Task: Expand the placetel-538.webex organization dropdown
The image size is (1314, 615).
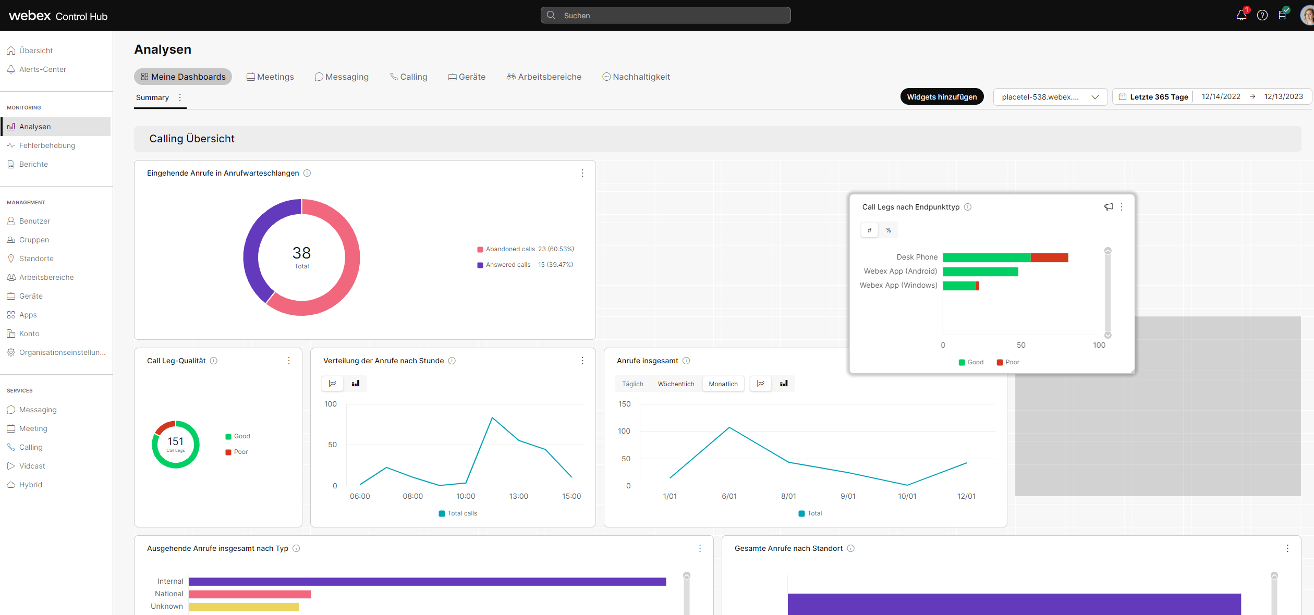Action: [1050, 97]
